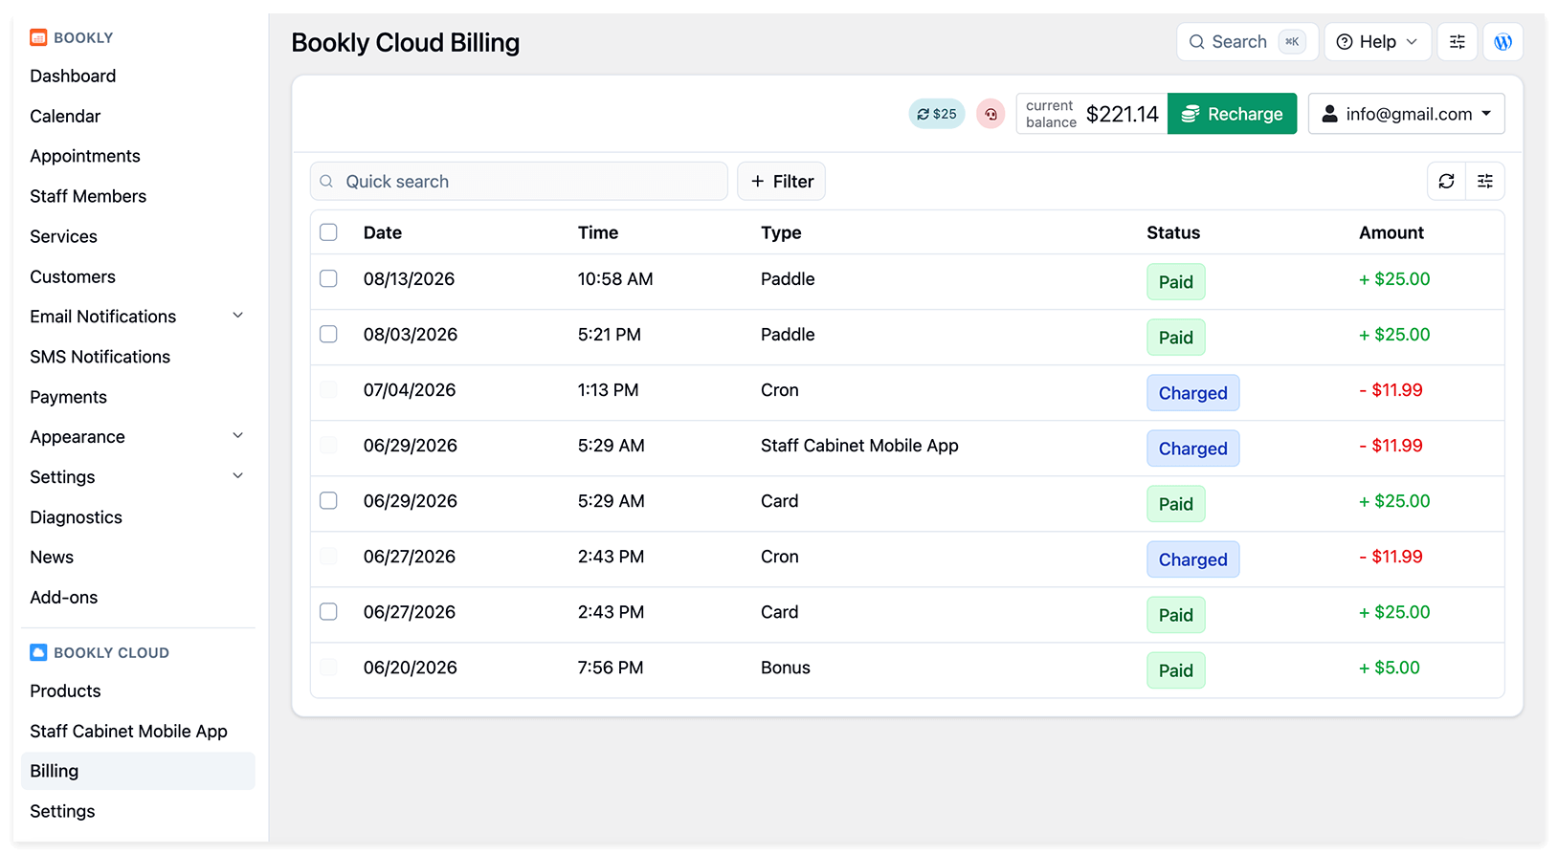
Task: Click the green Recharge button
Action: coord(1233,114)
